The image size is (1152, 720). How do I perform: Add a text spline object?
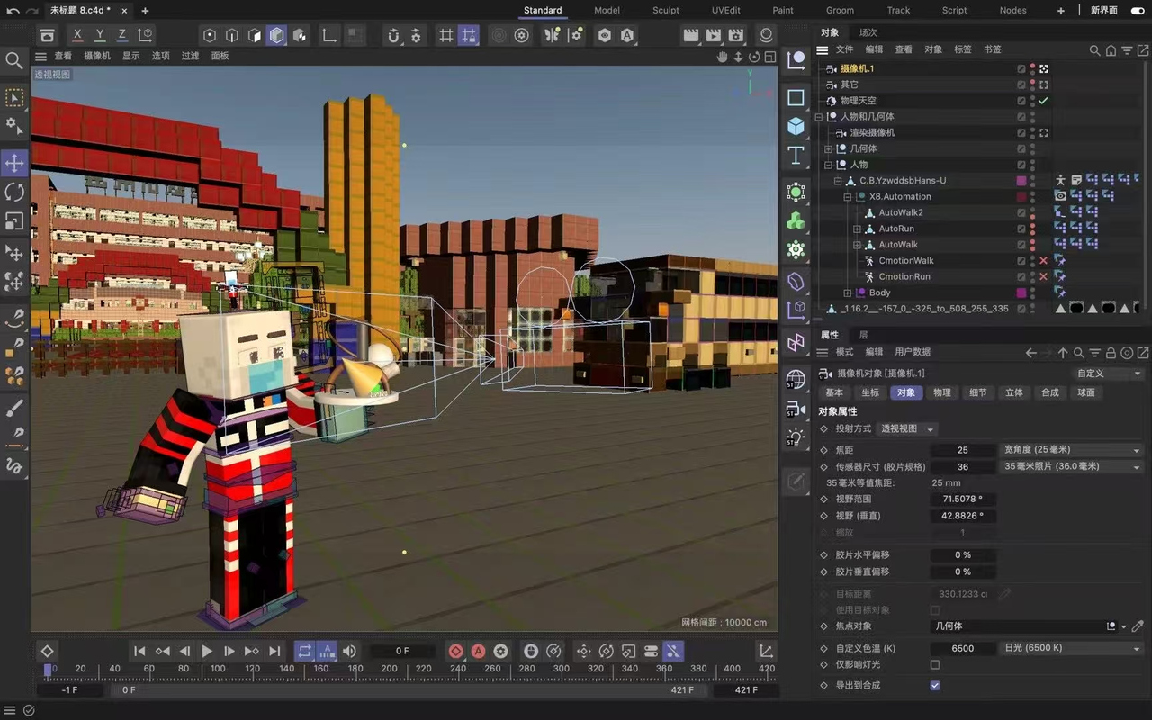pyautogui.click(x=796, y=155)
